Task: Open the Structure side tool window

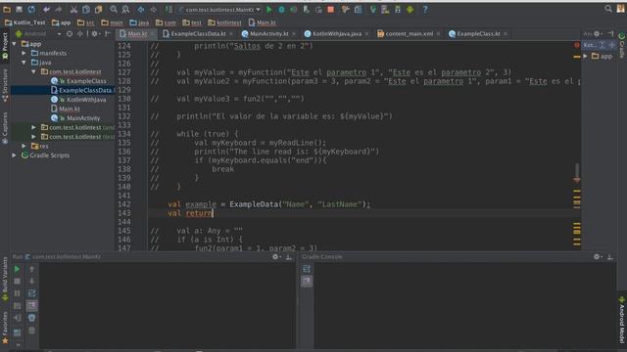Action: tap(5, 85)
